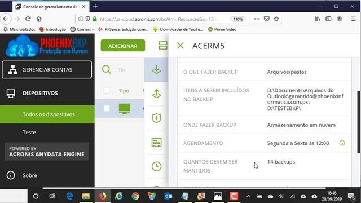
Task: Open the Firefox library icon
Action: 318,19
